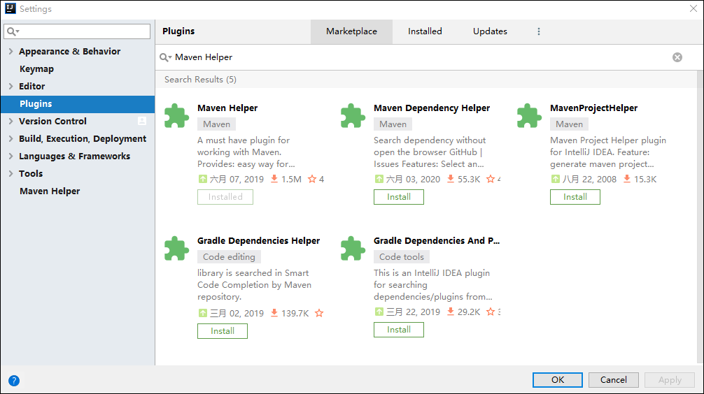
Task: Click the settings search magnifier icon
Action: click(x=13, y=31)
